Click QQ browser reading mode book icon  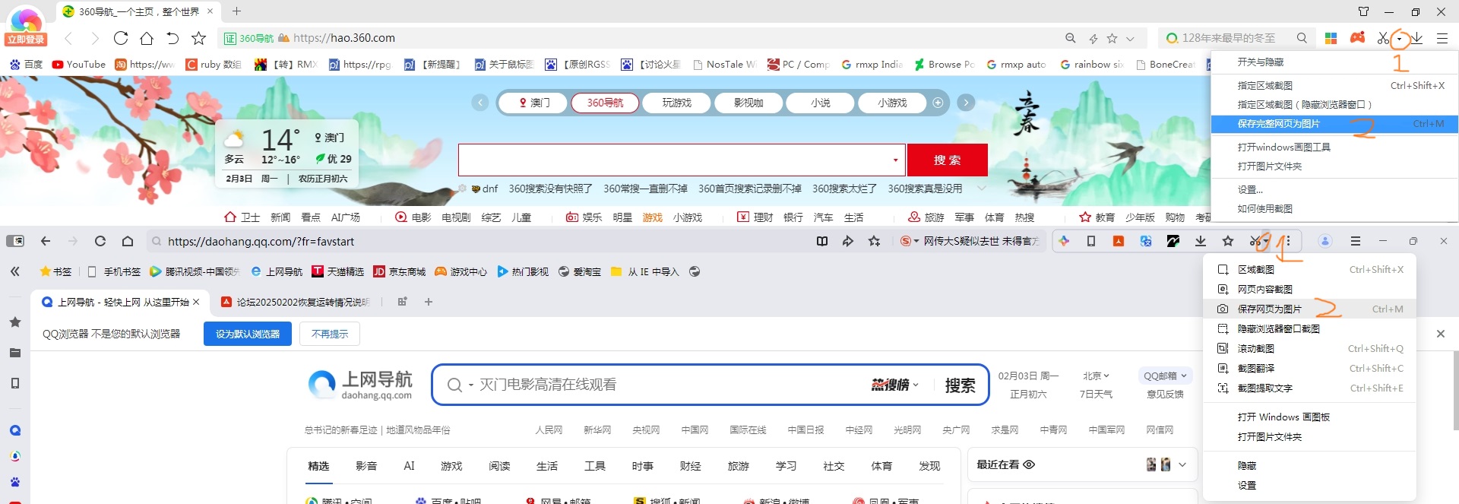(822, 241)
